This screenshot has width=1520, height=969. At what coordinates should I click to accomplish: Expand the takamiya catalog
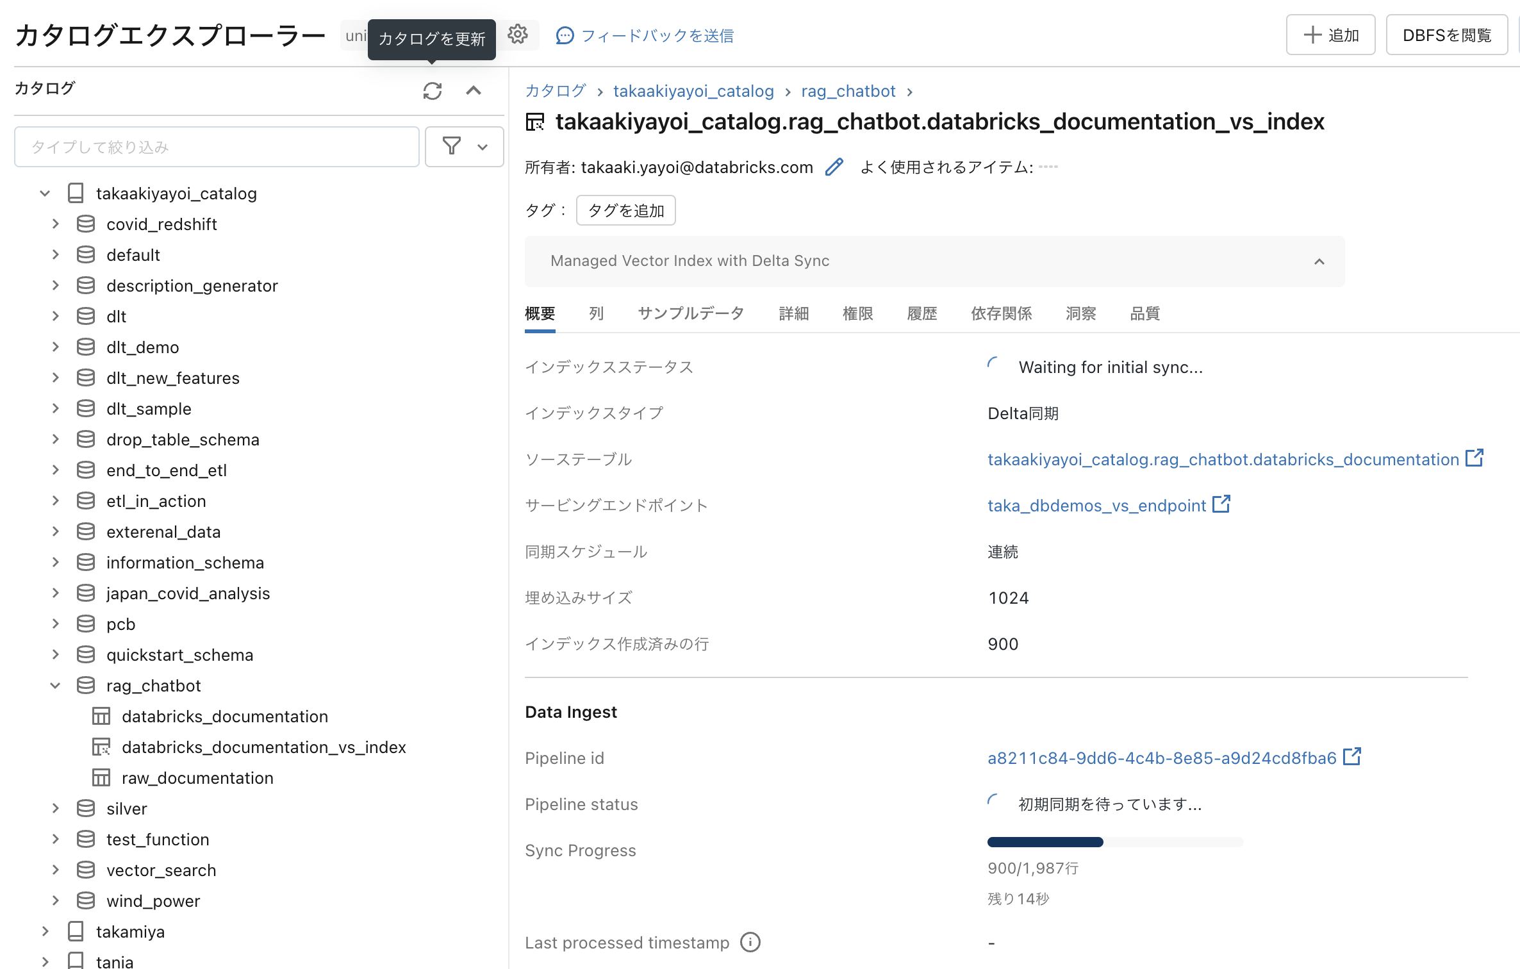pos(45,932)
